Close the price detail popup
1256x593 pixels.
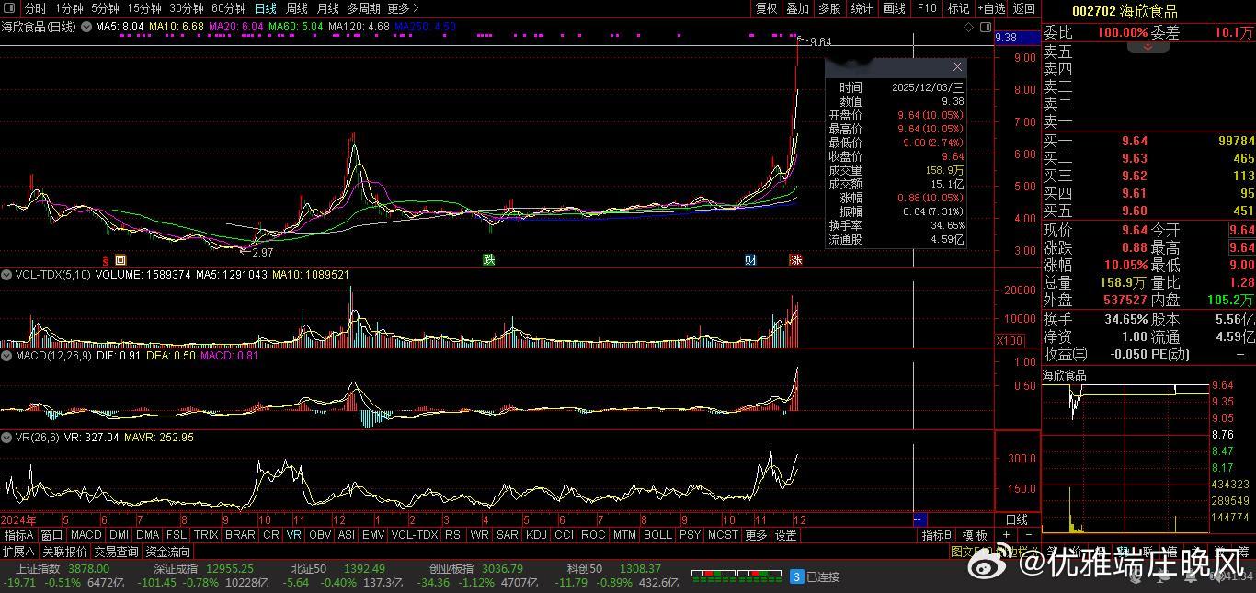pos(957,67)
